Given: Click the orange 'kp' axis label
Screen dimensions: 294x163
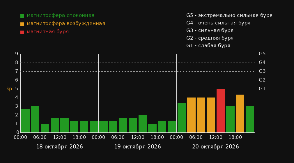Looking at the screenshot, I should click(x=9, y=89).
